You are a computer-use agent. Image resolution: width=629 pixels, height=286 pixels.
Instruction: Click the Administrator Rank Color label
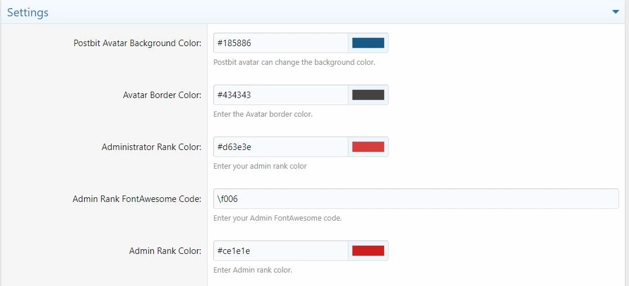151,147
